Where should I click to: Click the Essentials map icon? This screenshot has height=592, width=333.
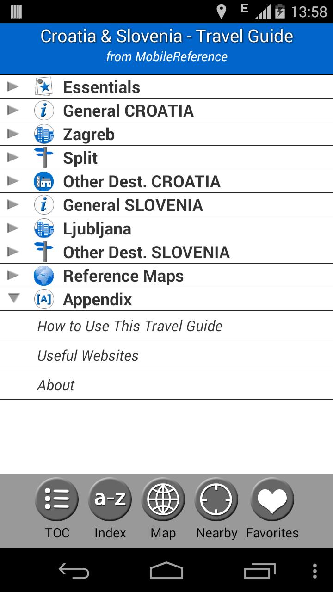pyautogui.click(x=44, y=86)
